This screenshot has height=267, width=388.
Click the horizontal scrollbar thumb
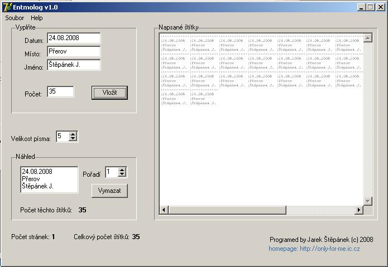[x=227, y=210]
